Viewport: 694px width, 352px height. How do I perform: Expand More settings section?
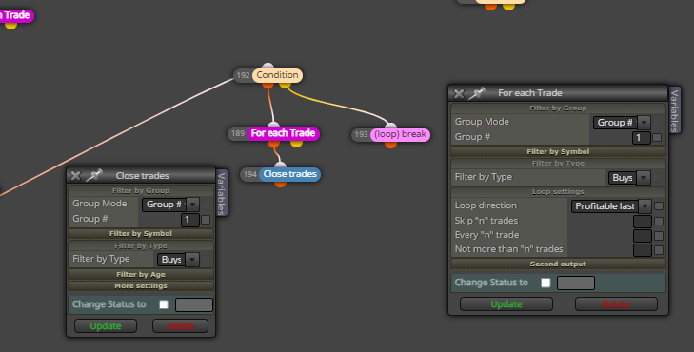tap(141, 286)
